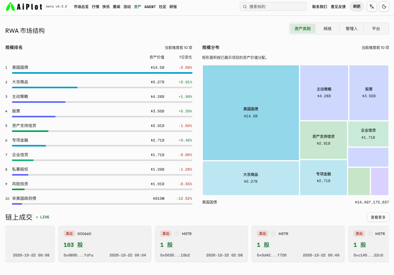This screenshot has width=394, height=275.
Task: Open the 社区 menu item
Action: coord(163,7)
